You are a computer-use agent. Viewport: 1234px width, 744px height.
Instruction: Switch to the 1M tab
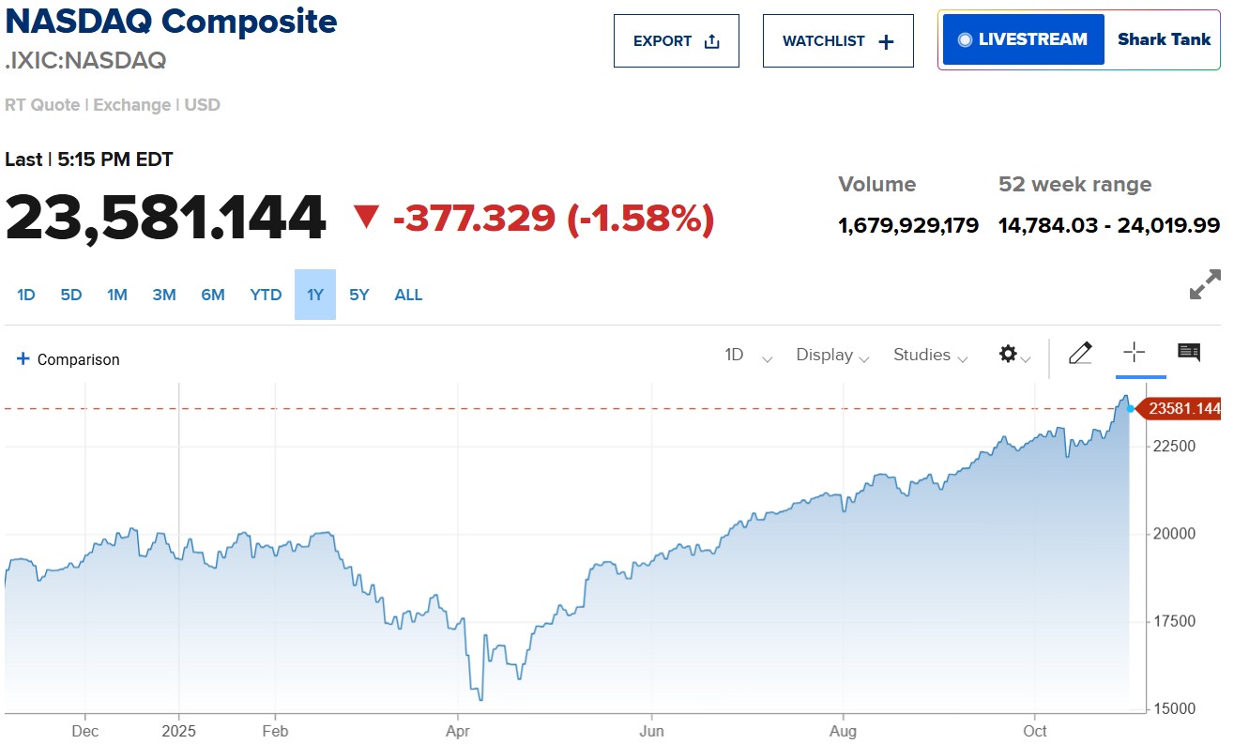point(117,294)
